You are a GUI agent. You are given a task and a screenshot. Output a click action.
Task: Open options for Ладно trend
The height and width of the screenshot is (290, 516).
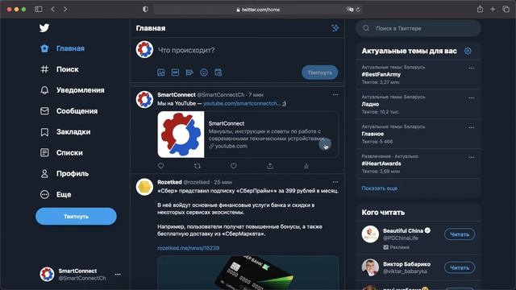click(x=471, y=98)
